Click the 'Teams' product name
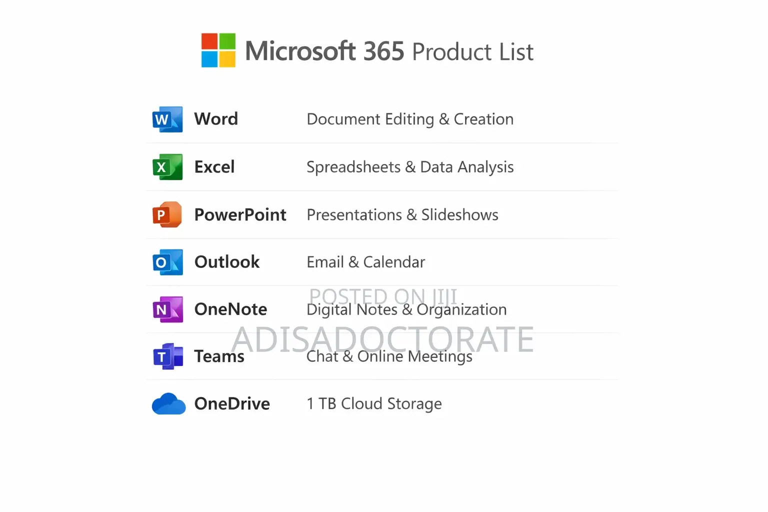Viewport: 768px width, 512px height. coord(219,356)
